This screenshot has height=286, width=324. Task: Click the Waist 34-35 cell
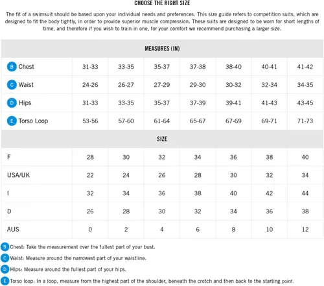[305, 85]
